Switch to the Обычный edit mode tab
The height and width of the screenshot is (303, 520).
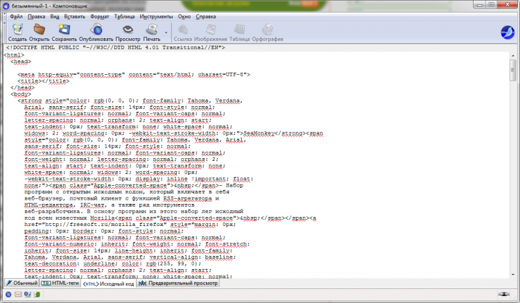tap(22, 283)
